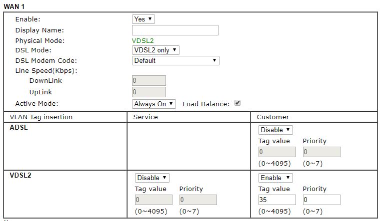Open the DSL Mode dropdown
The width and height of the screenshot is (381, 221).
(x=155, y=50)
